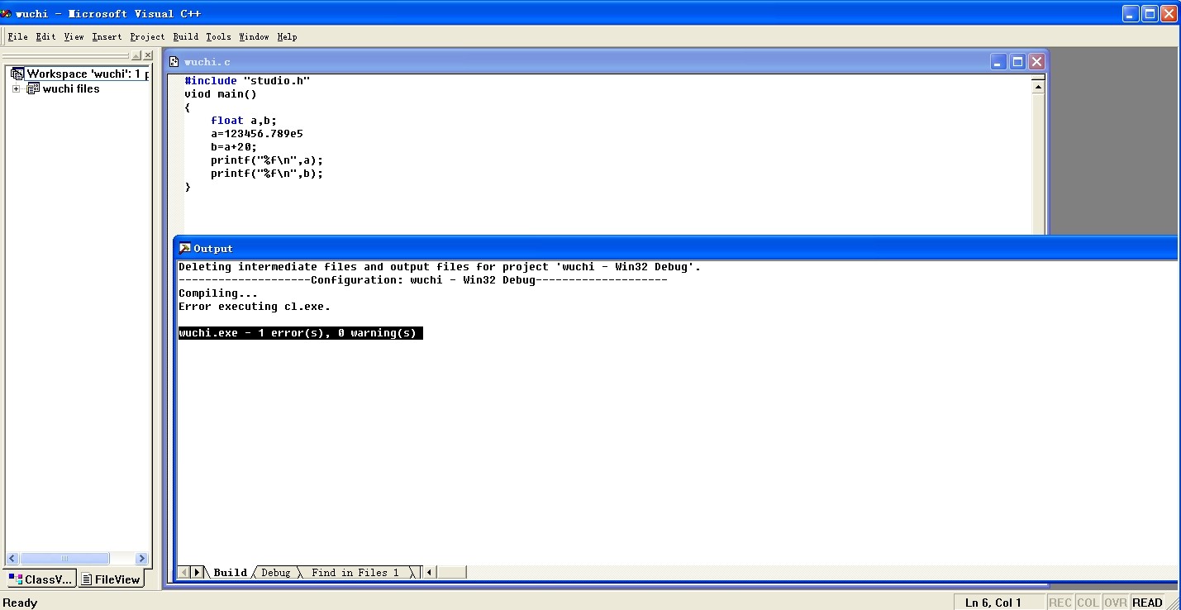The width and height of the screenshot is (1181, 610).
Task: Click the 'b=a+20;' code line
Action: tap(234, 147)
